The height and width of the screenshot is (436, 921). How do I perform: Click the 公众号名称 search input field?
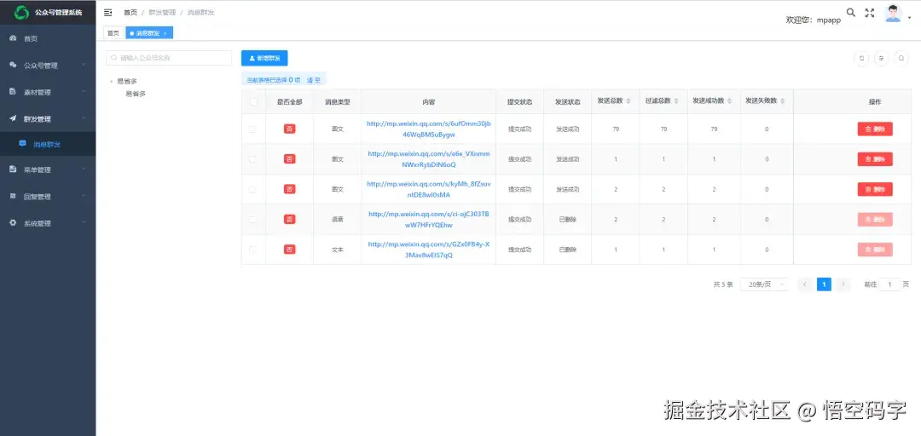point(169,58)
